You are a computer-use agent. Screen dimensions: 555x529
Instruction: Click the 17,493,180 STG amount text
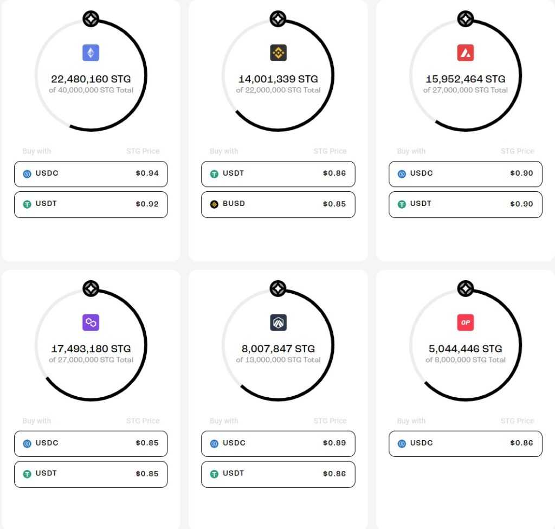pos(91,349)
